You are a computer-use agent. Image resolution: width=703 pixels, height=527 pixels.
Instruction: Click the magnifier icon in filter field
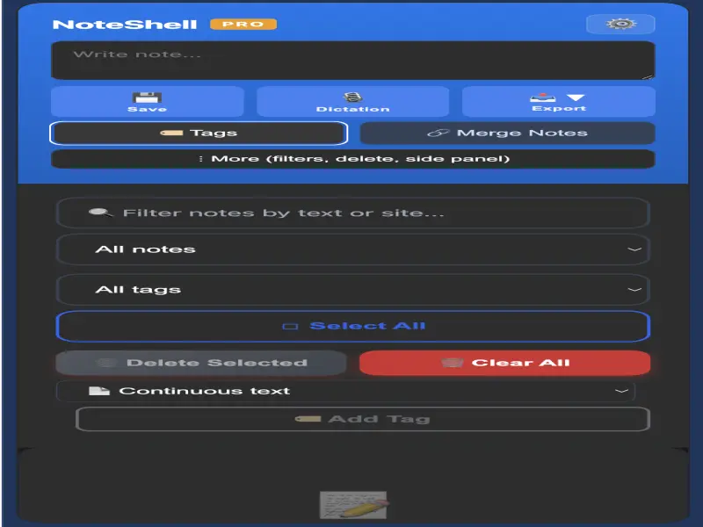click(x=101, y=213)
